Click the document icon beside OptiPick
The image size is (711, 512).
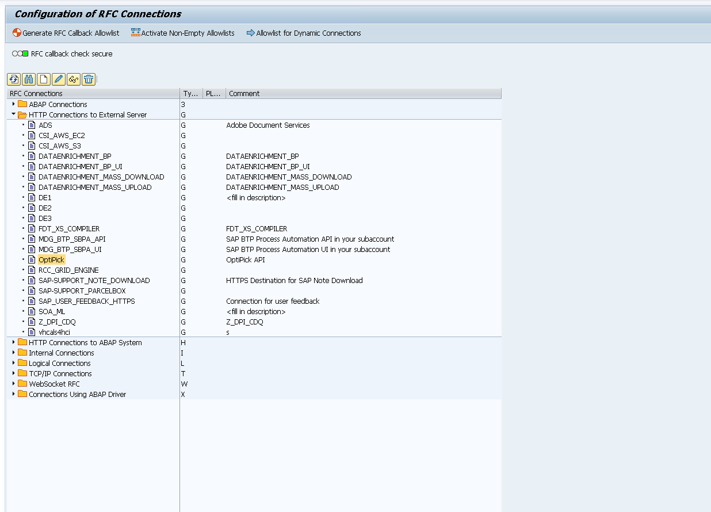[32, 260]
